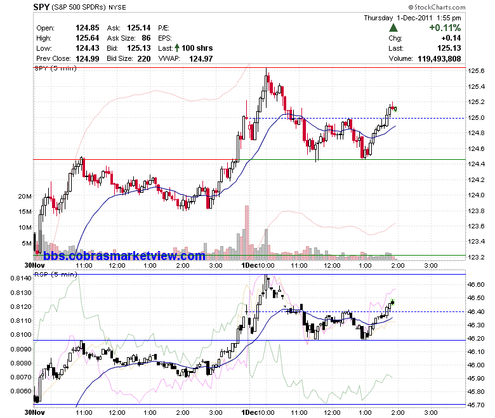
Task: Click the 125.0 price axis label
Action: [476, 118]
